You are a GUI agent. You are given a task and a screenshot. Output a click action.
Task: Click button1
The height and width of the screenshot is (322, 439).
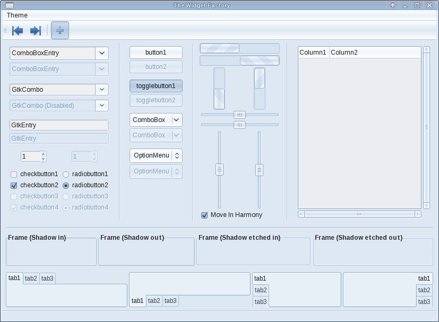click(x=156, y=53)
